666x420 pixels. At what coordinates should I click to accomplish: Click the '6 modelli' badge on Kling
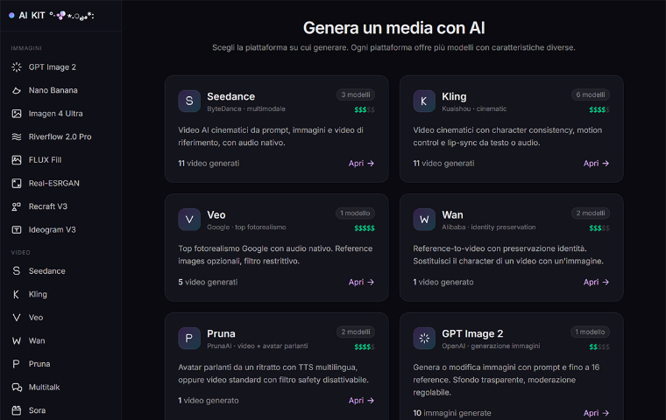point(591,94)
